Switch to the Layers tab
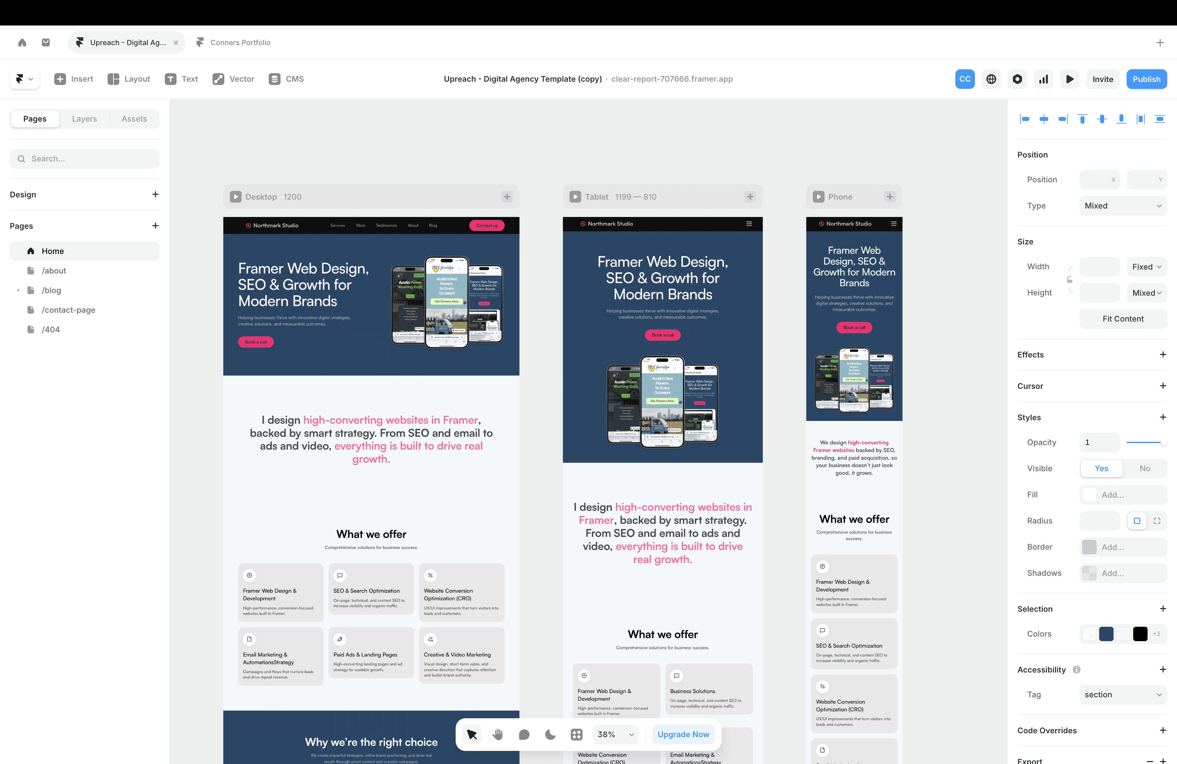 click(x=85, y=119)
